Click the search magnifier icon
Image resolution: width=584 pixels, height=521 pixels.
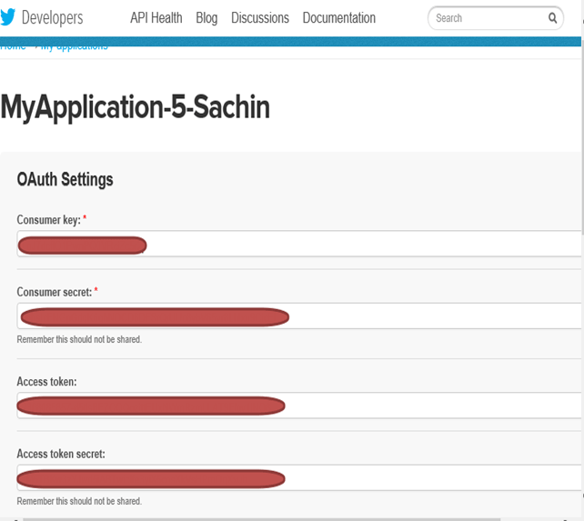552,18
